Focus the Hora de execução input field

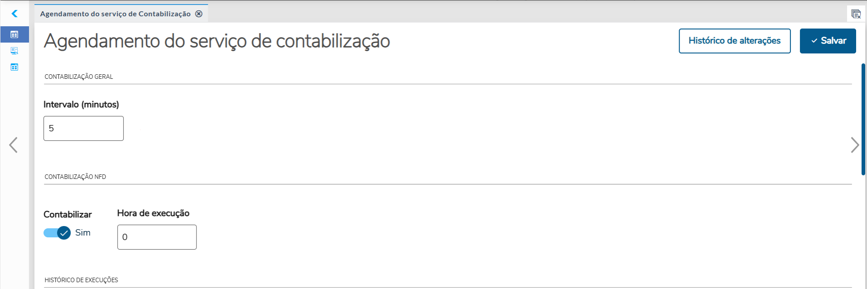tap(157, 237)
